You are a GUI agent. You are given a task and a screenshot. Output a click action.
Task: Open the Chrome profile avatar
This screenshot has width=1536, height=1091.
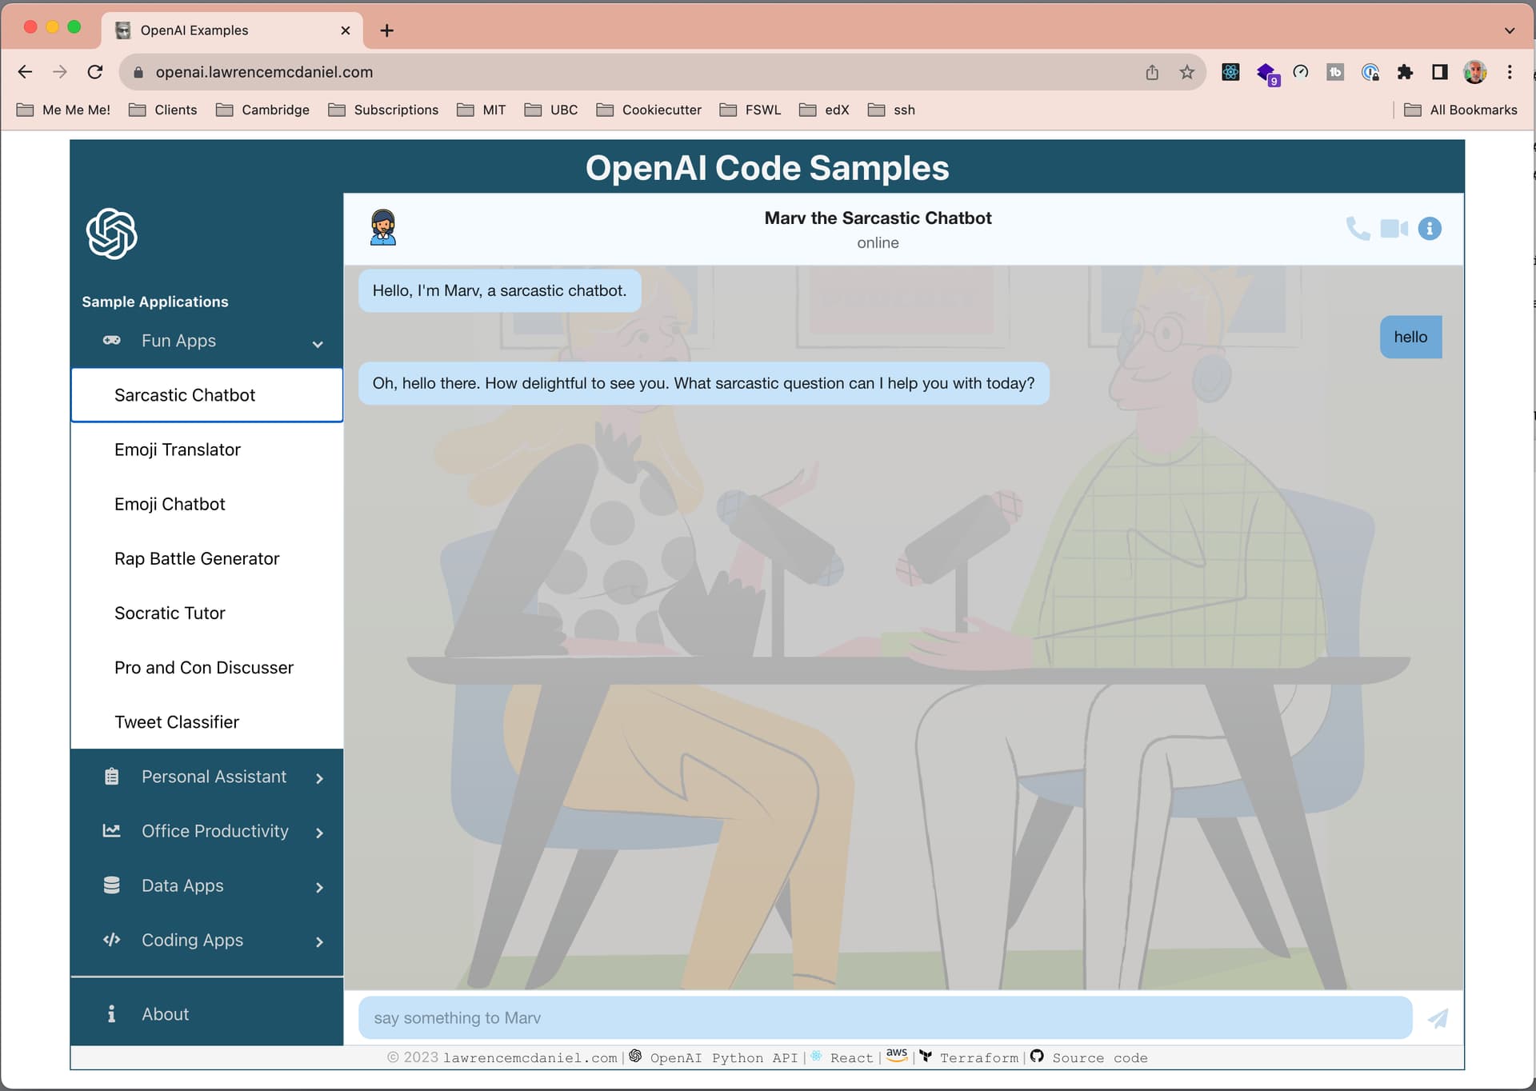1474,72
